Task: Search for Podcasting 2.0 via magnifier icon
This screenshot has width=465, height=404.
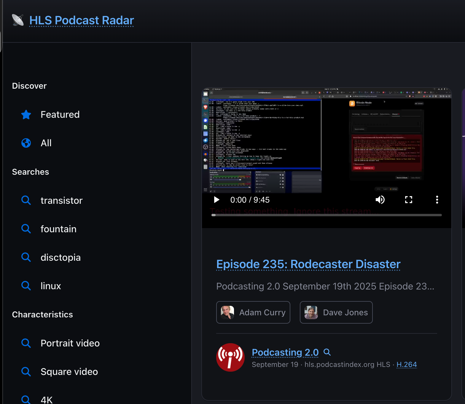Action: [x=327, y=352]
